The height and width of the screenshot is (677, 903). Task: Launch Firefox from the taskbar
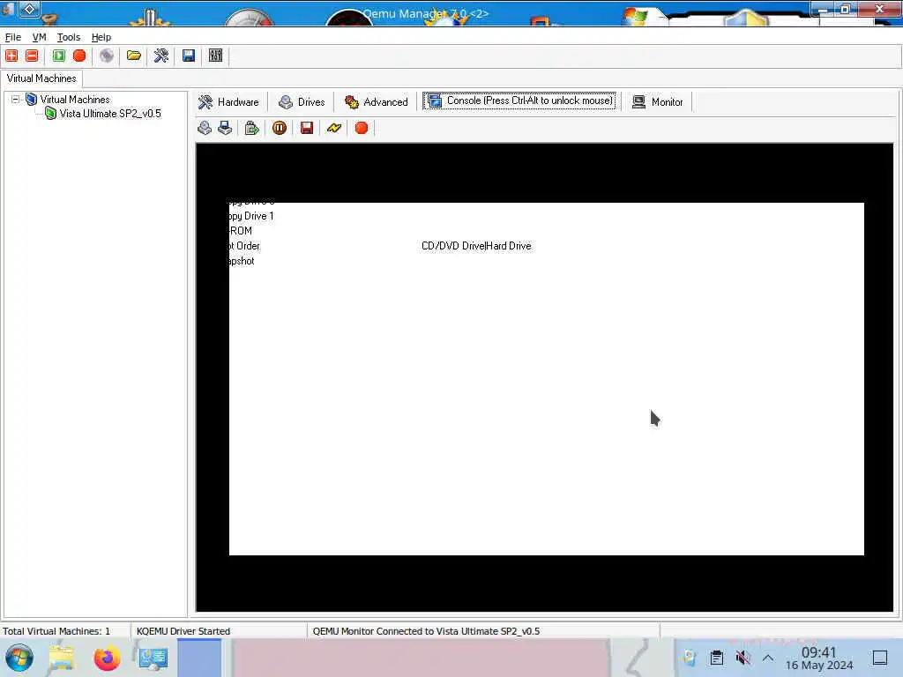click(x=107, y=658)
